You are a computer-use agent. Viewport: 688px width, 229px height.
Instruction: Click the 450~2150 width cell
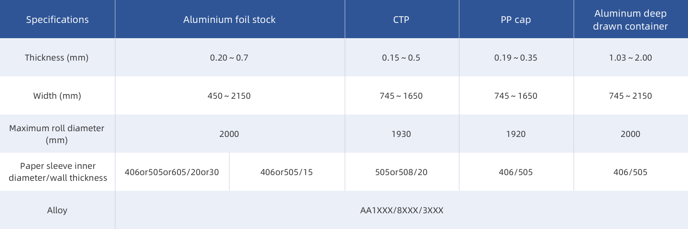point(229,96)
